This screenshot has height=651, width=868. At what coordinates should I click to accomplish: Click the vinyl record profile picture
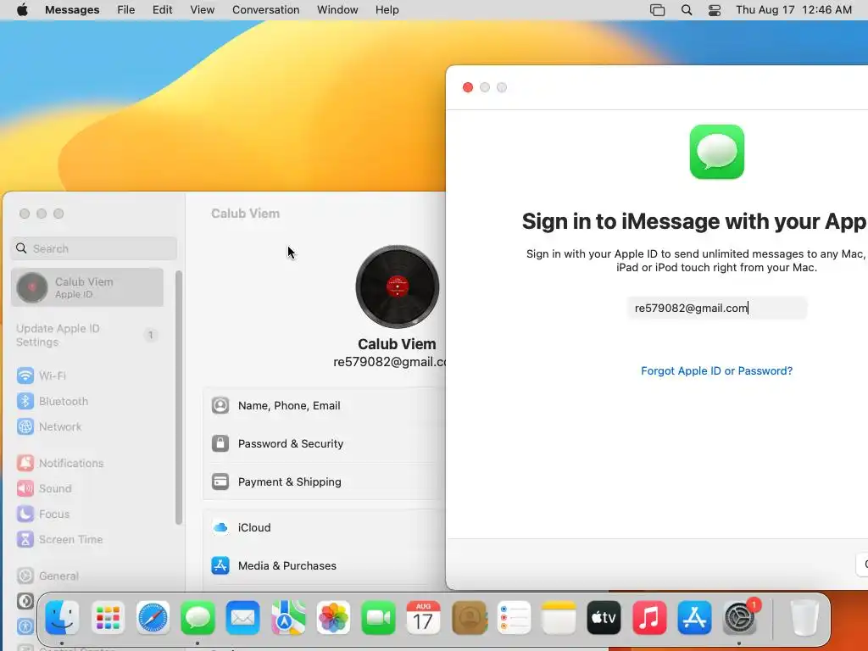pyautogui.click(x=397, y=287)
